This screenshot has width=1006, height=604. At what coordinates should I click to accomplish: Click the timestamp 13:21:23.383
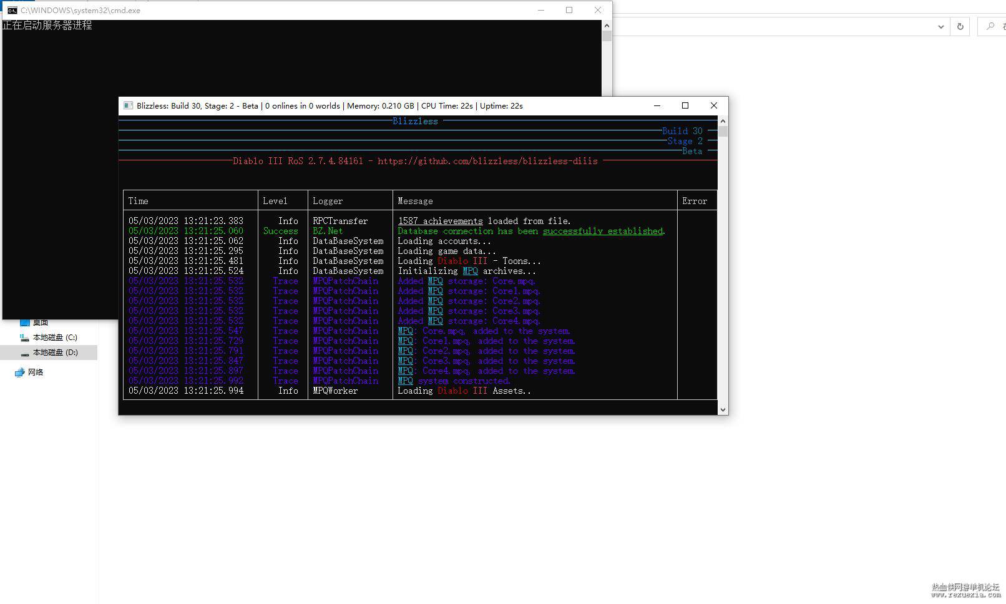[213, 221]
